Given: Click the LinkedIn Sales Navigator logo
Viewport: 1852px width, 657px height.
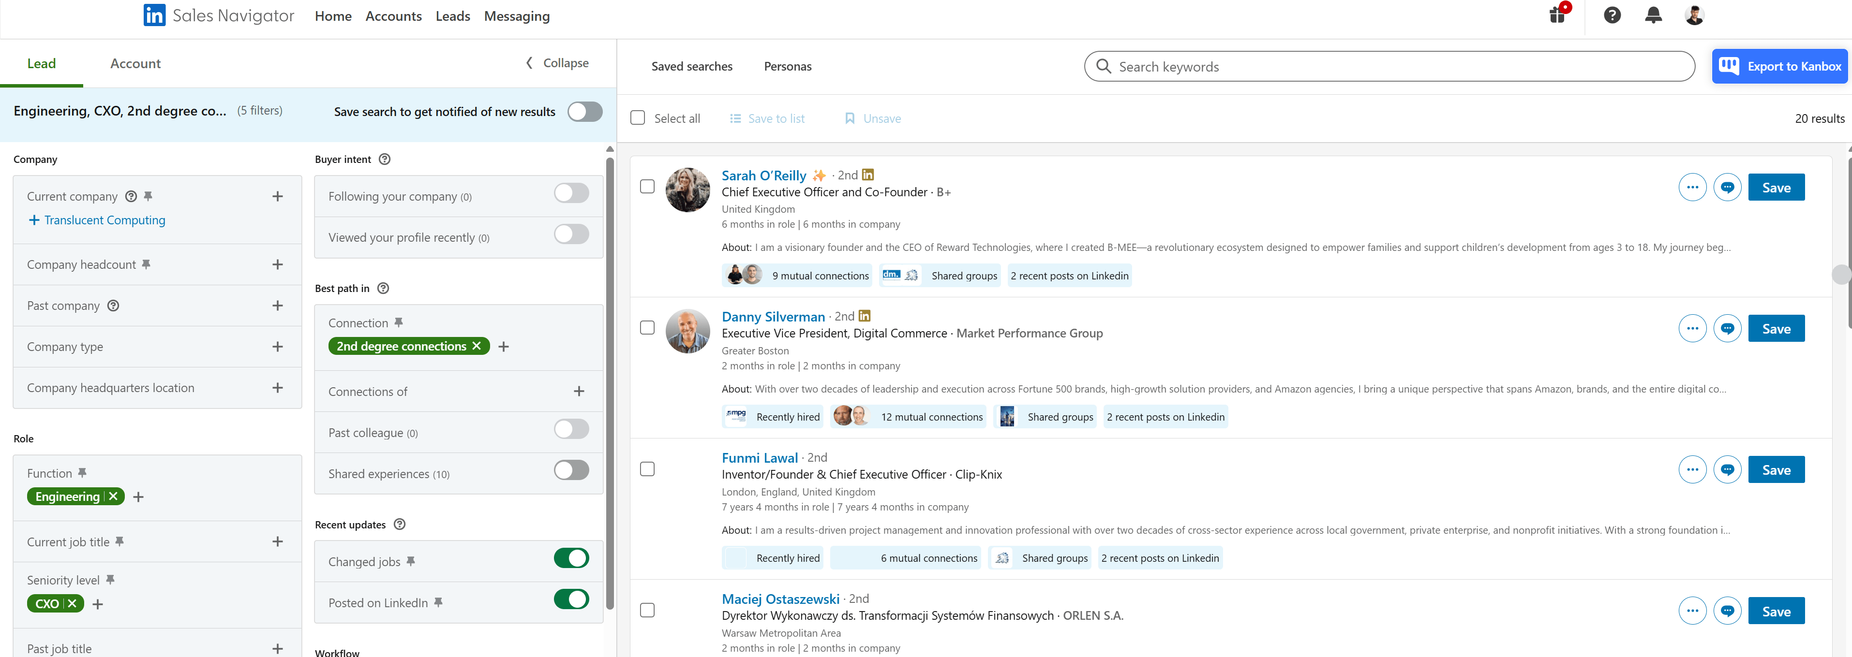Looking at the screenshot, I should [219, 16].
